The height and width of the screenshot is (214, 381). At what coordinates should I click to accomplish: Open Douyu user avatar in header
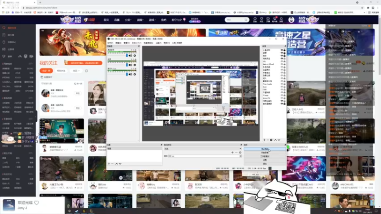[291, 19]
